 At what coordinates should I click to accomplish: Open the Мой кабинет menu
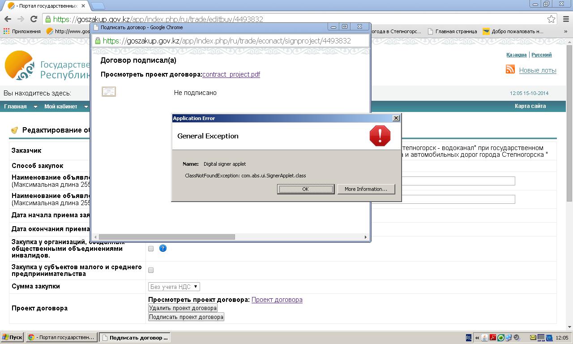pos(60,107)
